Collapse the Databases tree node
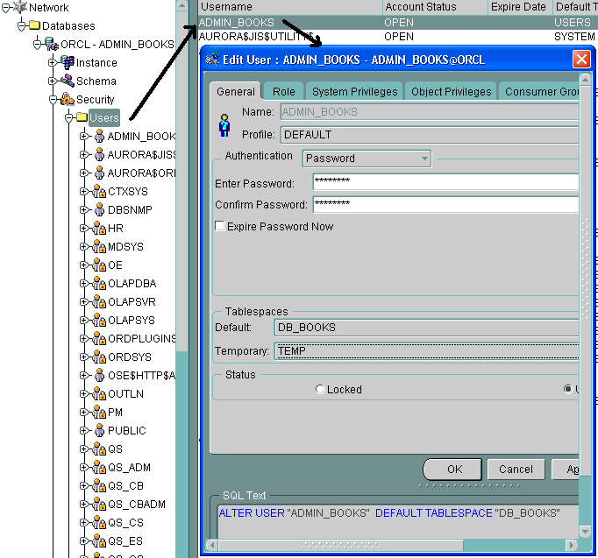The width and height of the screenshot is (598, 558). click(x=22, y=26)
